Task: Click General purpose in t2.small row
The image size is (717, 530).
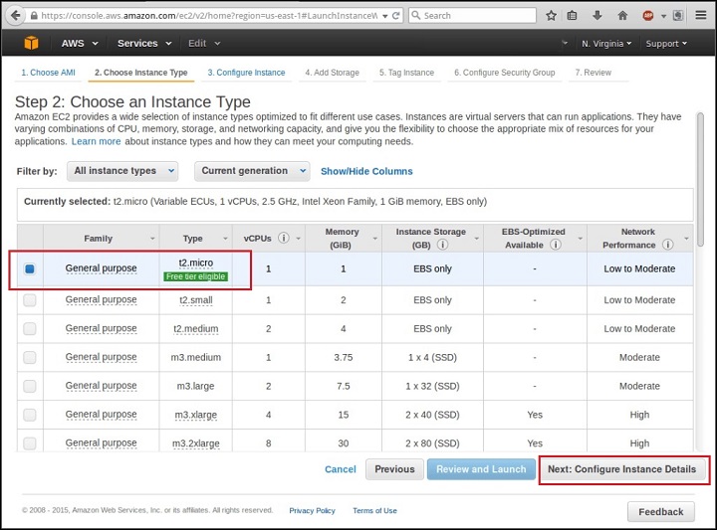Action: coord(101,300)
